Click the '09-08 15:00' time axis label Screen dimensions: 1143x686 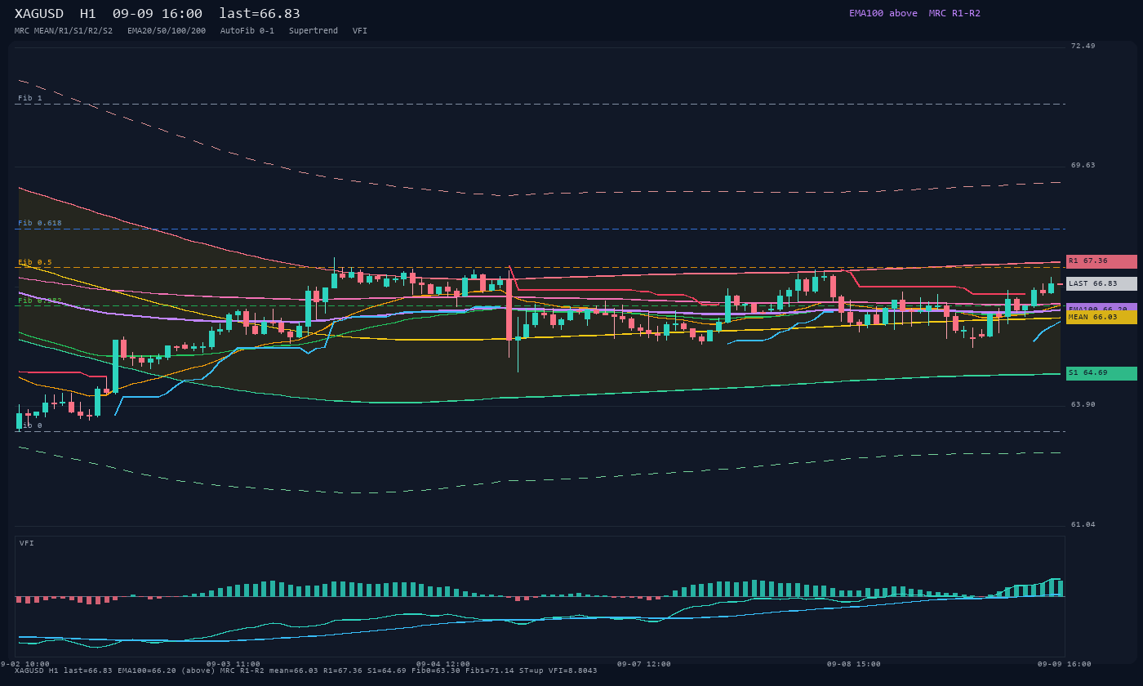pos(854,664)
